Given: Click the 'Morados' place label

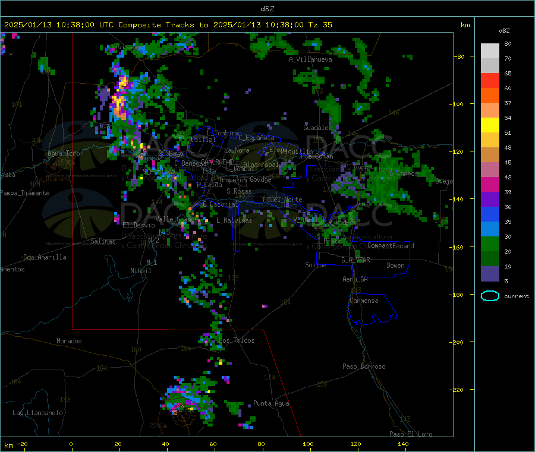Looking at the screenshot, I should tap(69, 341).
